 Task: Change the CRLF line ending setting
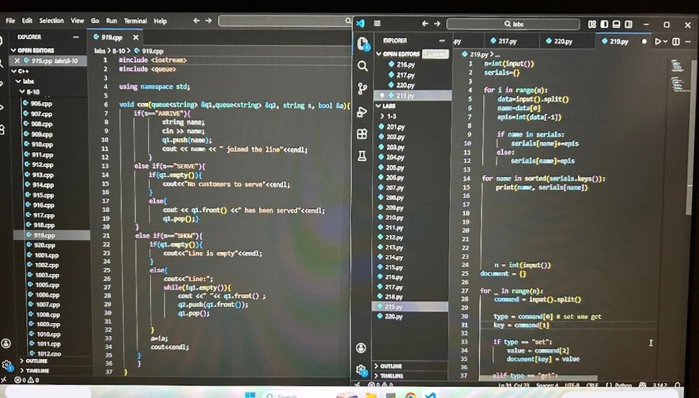(592, 385)
